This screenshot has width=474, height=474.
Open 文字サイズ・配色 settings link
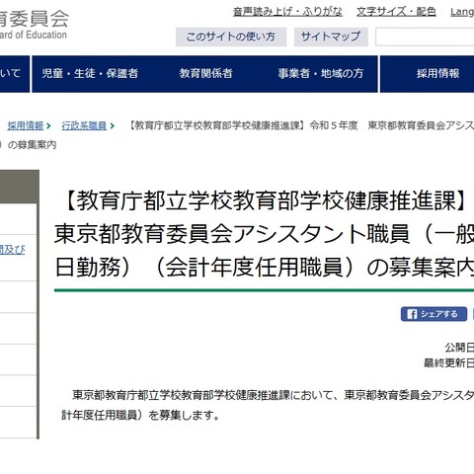pos(396,12)
